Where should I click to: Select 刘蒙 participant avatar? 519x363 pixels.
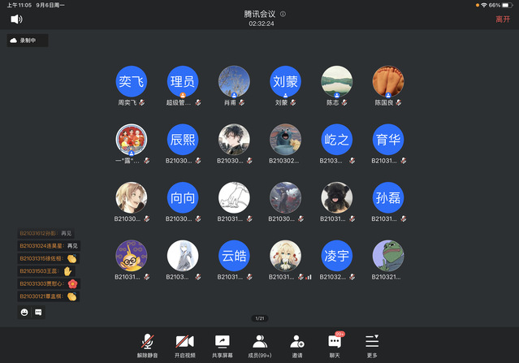(286, 81)
